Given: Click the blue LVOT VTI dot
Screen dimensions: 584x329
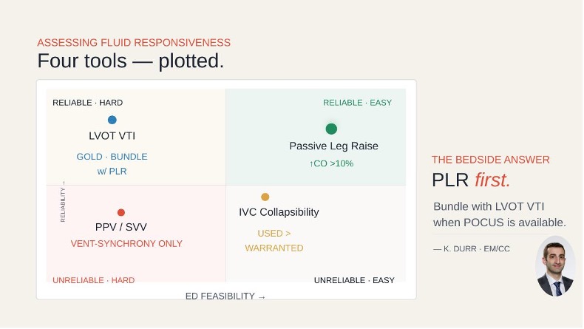Looking at the screenshot, I should point(112,120).
